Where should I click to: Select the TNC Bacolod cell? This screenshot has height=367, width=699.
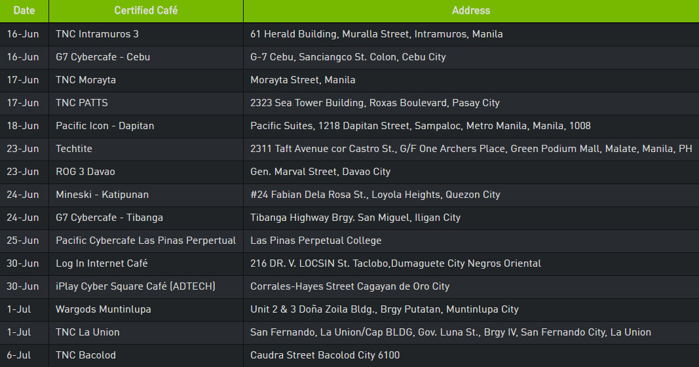coord(146,356)
